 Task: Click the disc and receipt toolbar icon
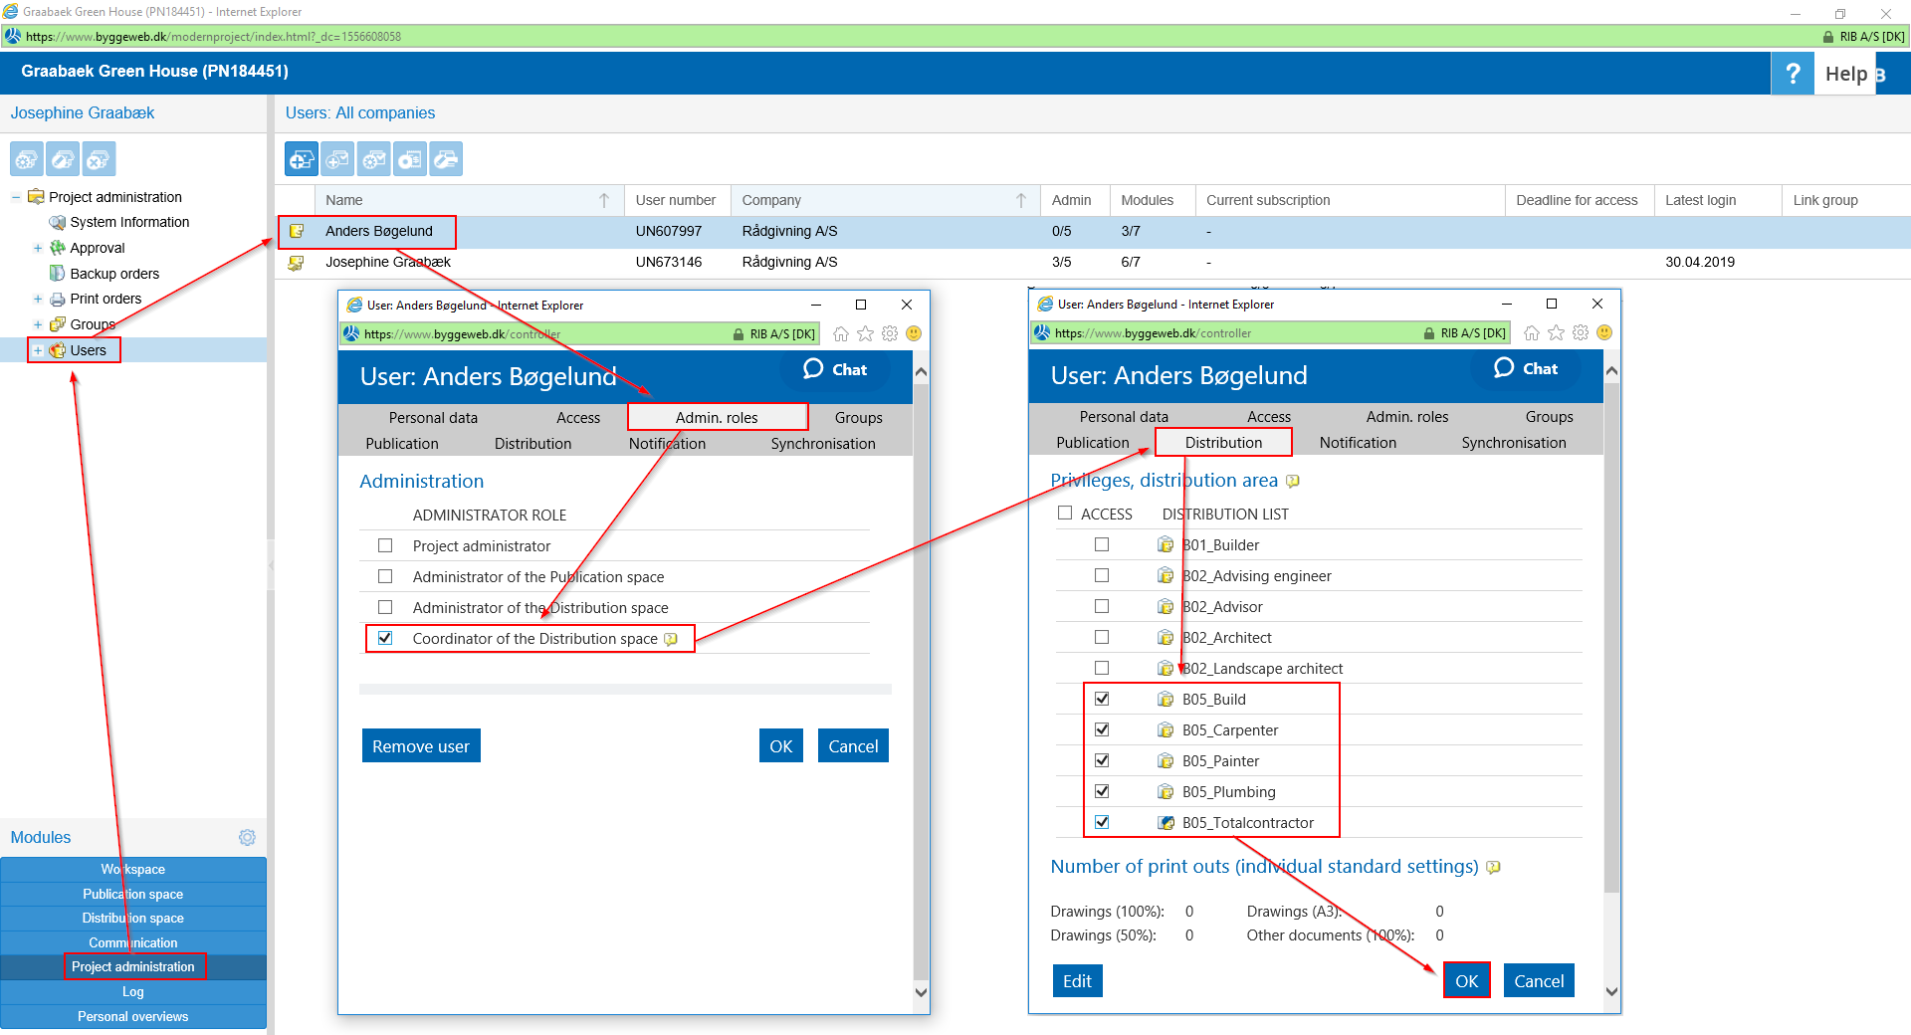pos(410,159)
